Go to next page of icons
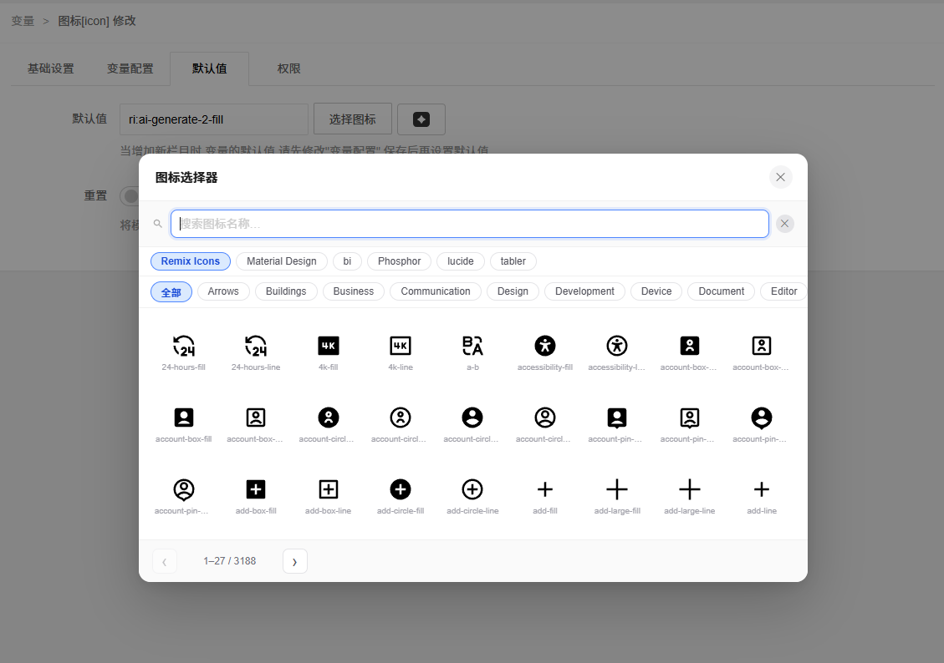This screenshot has width=944, height=663. click(294, 561)
